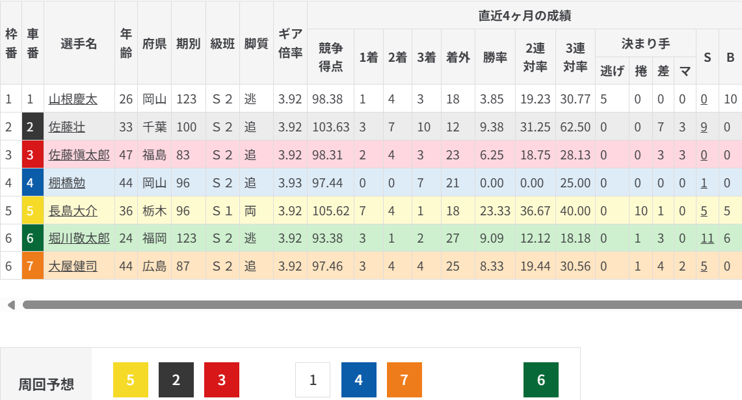Go to 堀川敬太郎 rider details
This screenshot has width=742, height=400.
(x=79, y=239)
